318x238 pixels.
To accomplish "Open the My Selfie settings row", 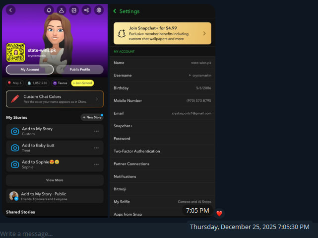I will [x=162, y=202].
